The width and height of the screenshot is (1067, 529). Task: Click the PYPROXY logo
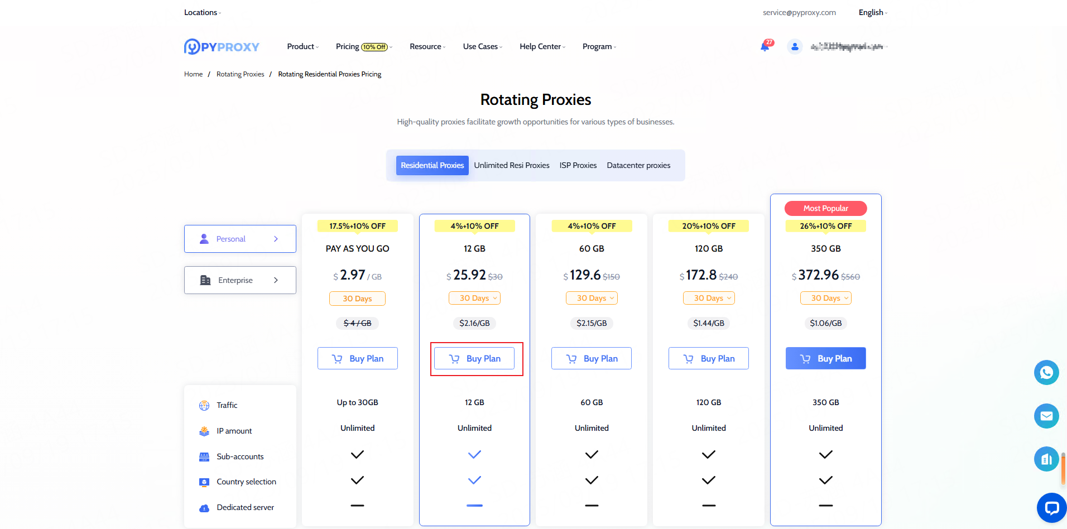click(222, 47)
